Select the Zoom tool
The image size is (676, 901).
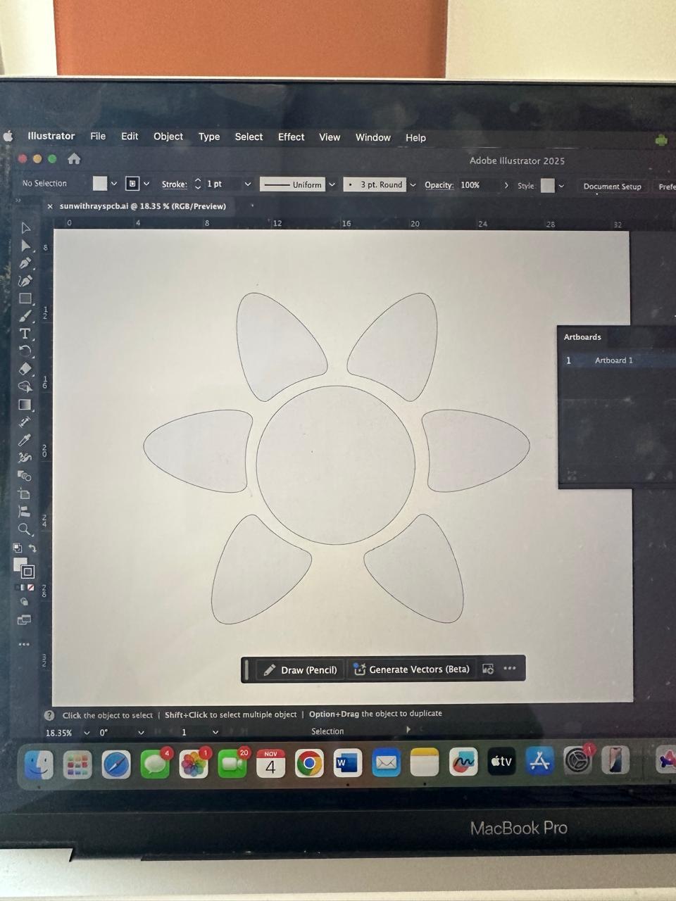[25, 529]
